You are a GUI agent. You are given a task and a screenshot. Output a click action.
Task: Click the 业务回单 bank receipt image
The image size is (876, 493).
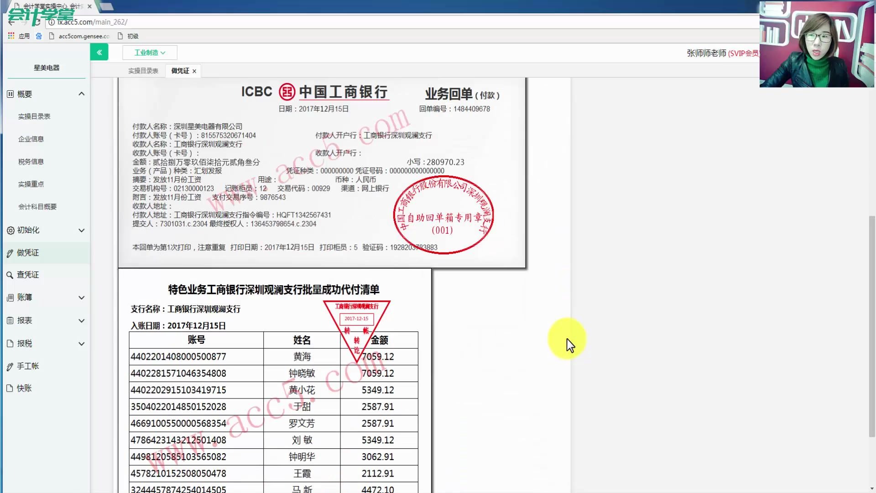pyautogui.click(x=322, y=173)
